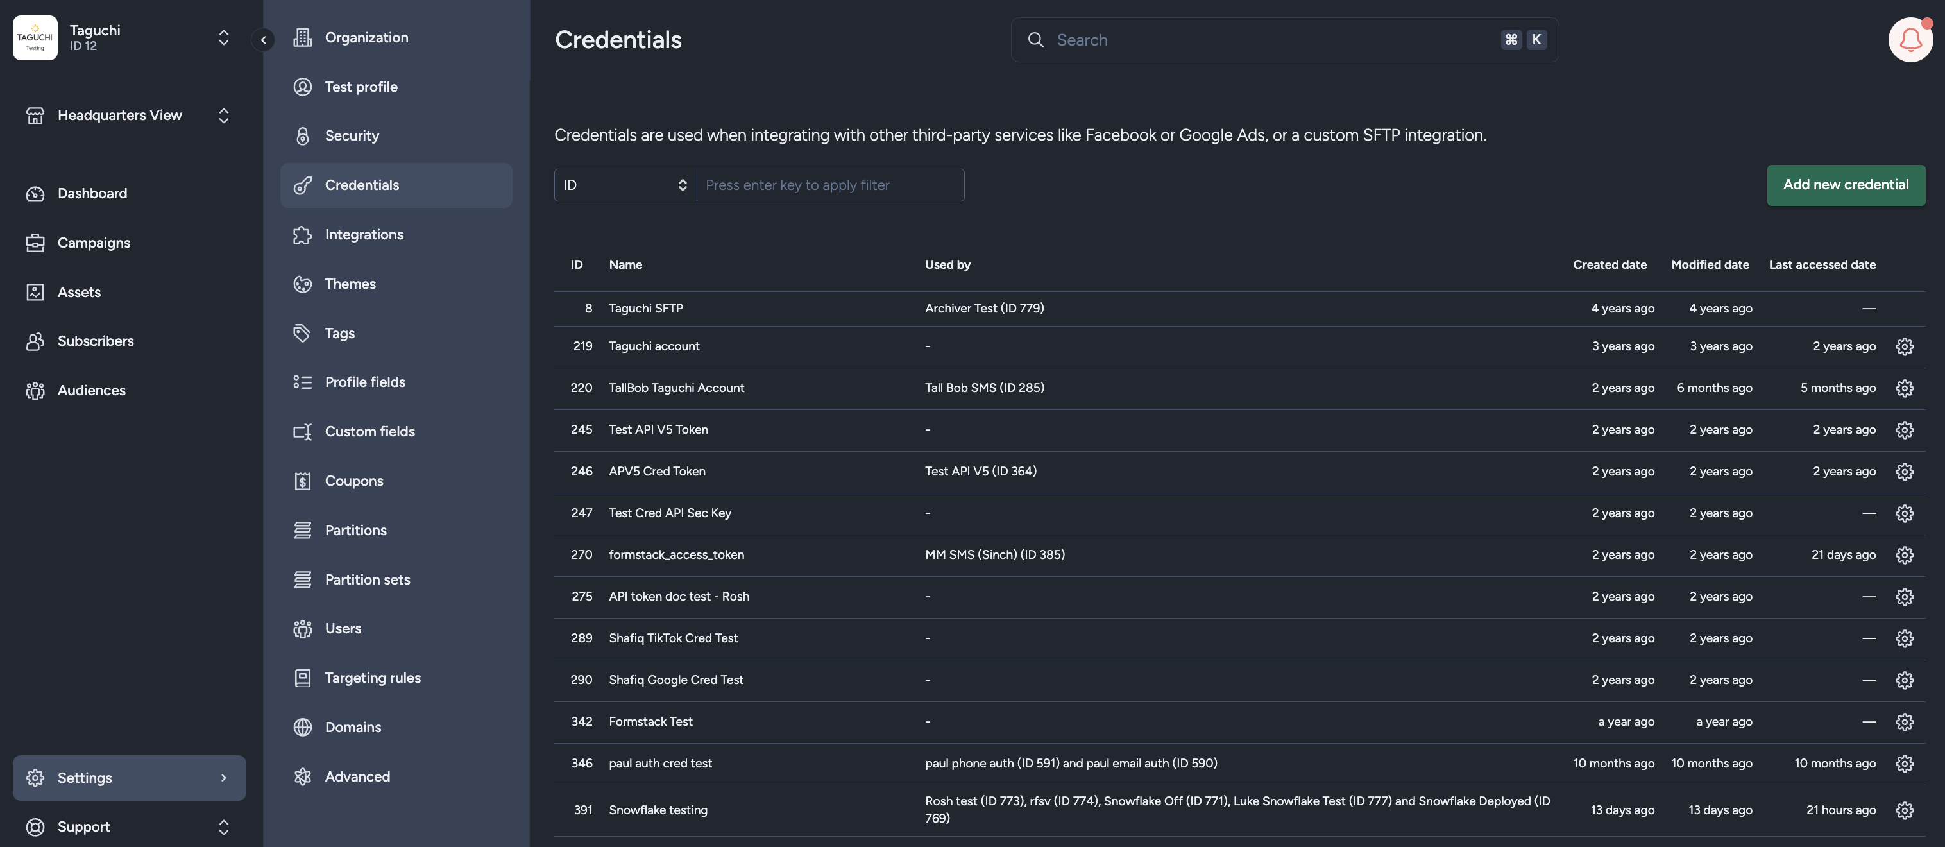The width and height of the screenshot is (1945, 847).
Task: Select the Users icon in settings menu
Action: pos(303,628)
